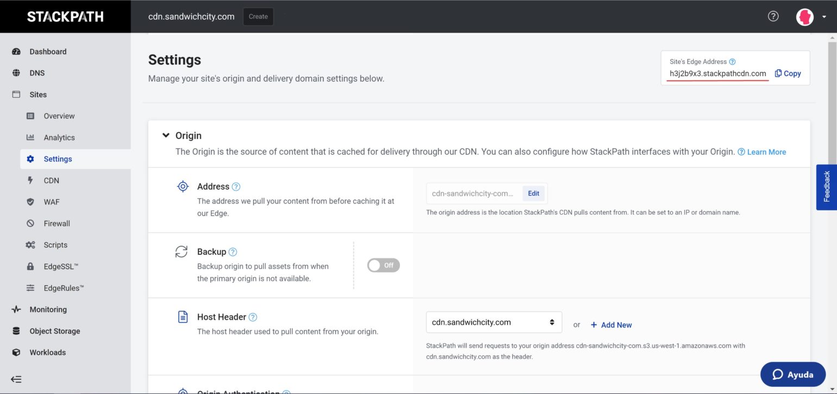Open the Host Header dropdown cdn.sandwichcity.com
Viewport: 837px width, 394px height.
tap(494, 322)
